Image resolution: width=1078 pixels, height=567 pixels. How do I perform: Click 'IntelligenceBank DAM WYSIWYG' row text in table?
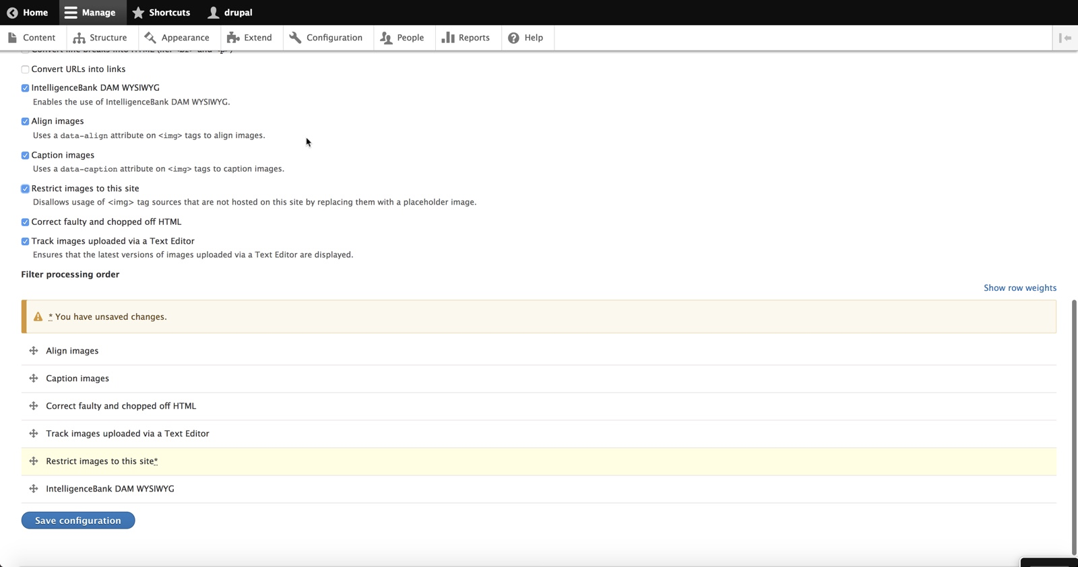pyautogui.click(x=110, y=489)
